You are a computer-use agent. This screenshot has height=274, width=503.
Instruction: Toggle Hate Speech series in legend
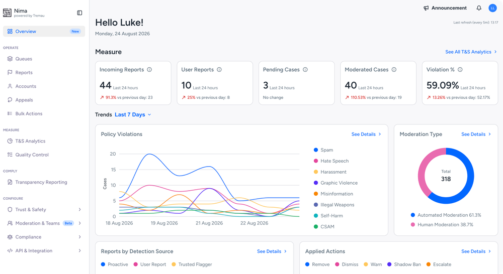pos(331,161)
